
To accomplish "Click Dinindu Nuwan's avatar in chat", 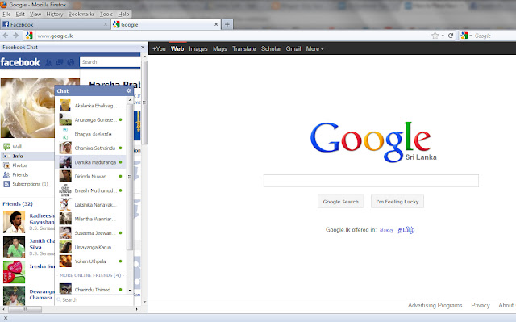I will coord(65,176).
